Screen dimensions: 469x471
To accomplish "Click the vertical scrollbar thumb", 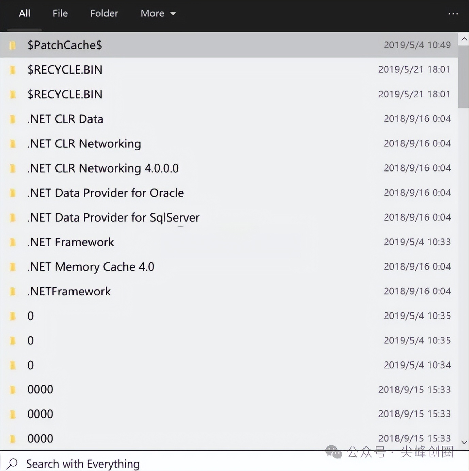I will (464, 77).
